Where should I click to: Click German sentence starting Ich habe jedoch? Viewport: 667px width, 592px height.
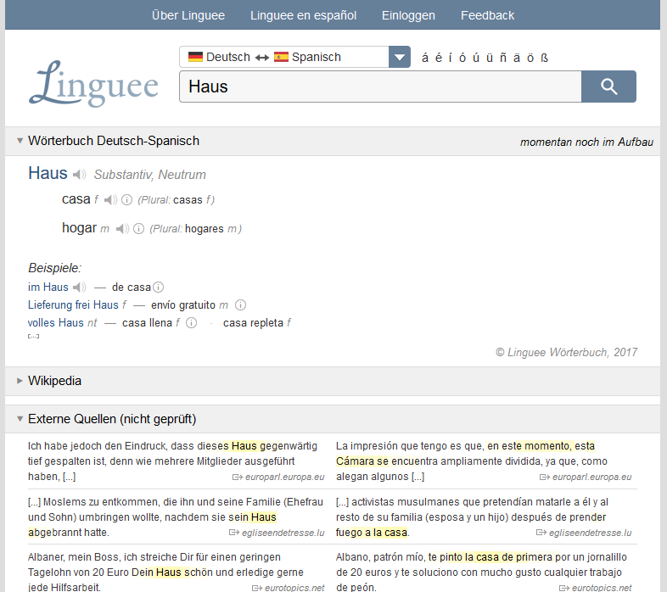[173, 461]
